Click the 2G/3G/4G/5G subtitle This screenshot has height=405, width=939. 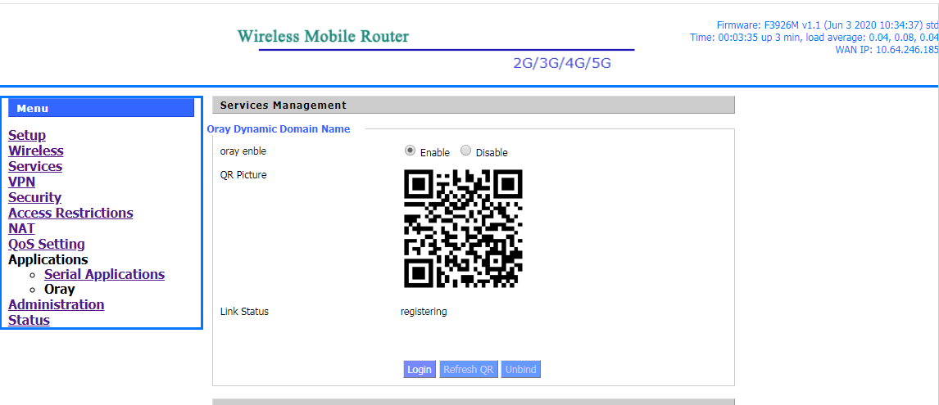(562, 64)
